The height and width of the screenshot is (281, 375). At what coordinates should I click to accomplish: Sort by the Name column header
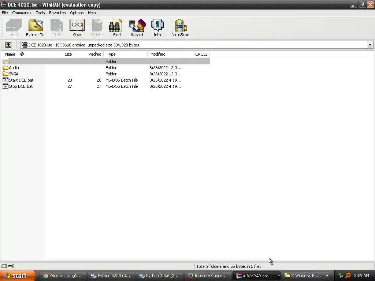pyautogui.click(x=23, y=54)
